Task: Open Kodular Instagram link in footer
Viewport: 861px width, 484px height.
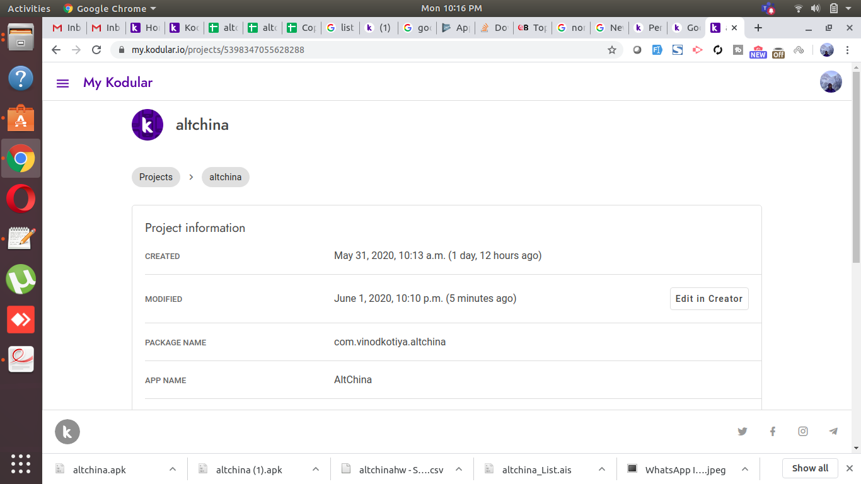Action: 803,432
